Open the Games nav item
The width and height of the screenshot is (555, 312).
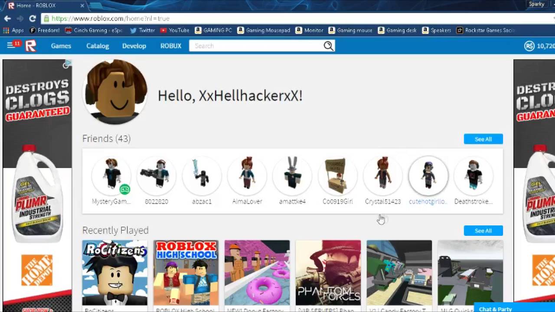tap(61, 45)
